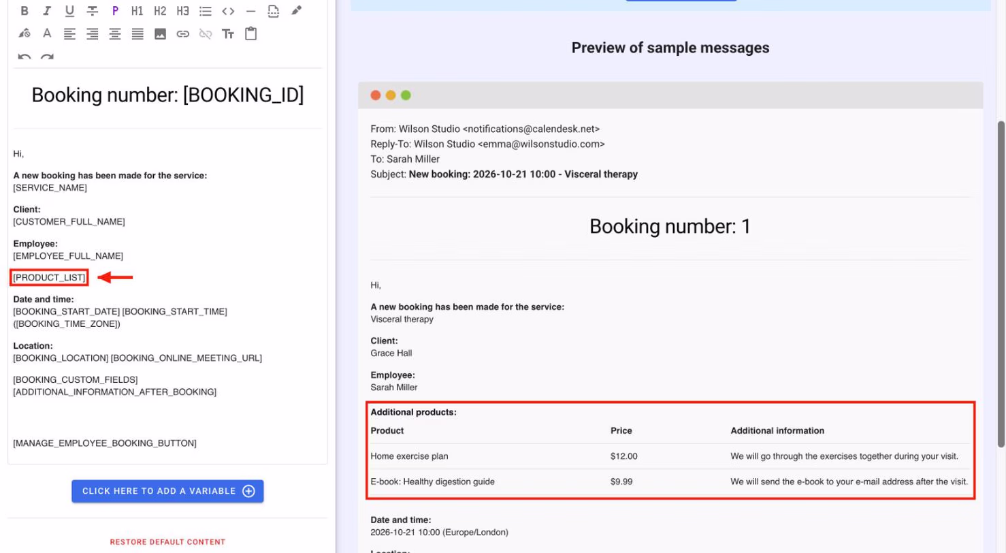The height and width of the screenshot is (553, 1006).
Task: Click the [CUSTOMER_FULL_NAME] variable
Action: 69,222
